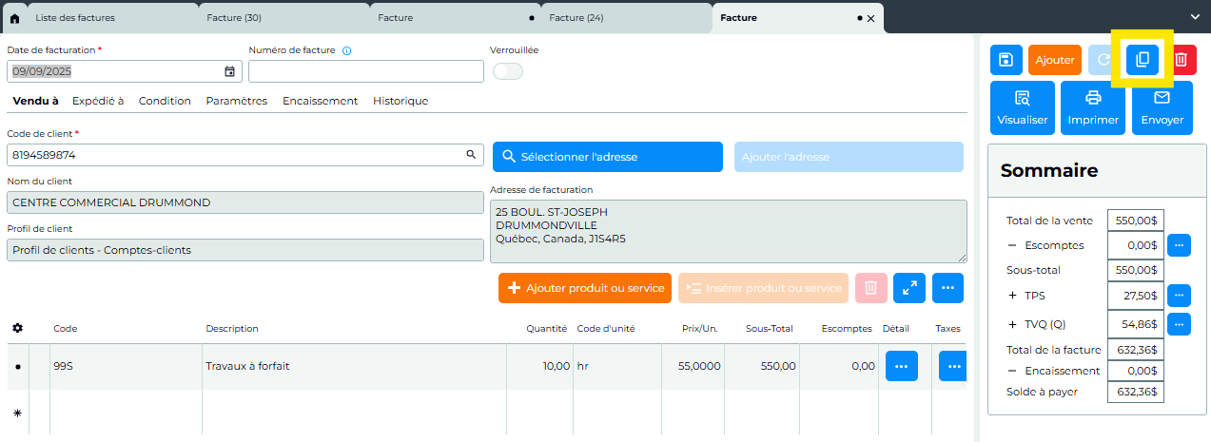This screenshot has height=442, width=1211.
Task: Open more options next to expand grid button
Action: click(x=947, y=288)
